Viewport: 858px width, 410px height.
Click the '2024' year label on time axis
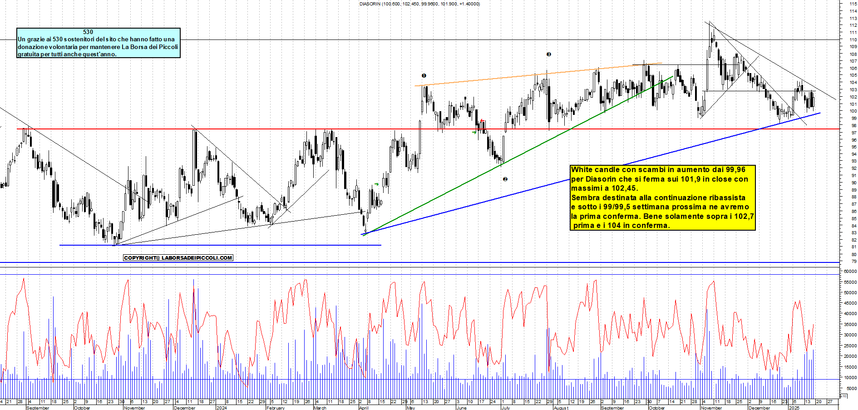(222, 408)
